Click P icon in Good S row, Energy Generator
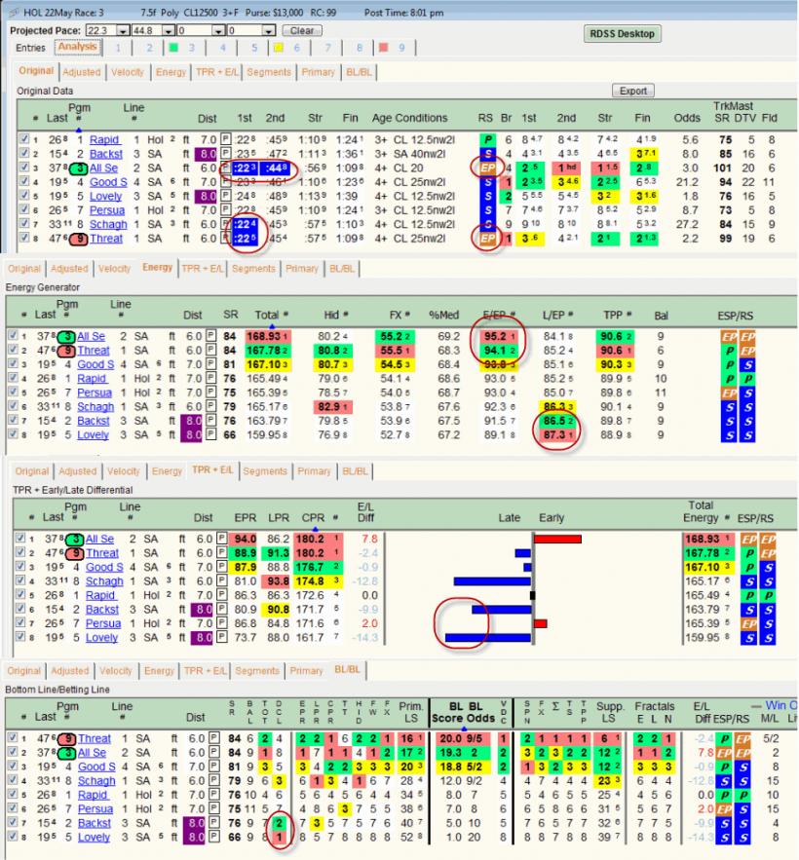The image size is (799, 860). (211, 363)
